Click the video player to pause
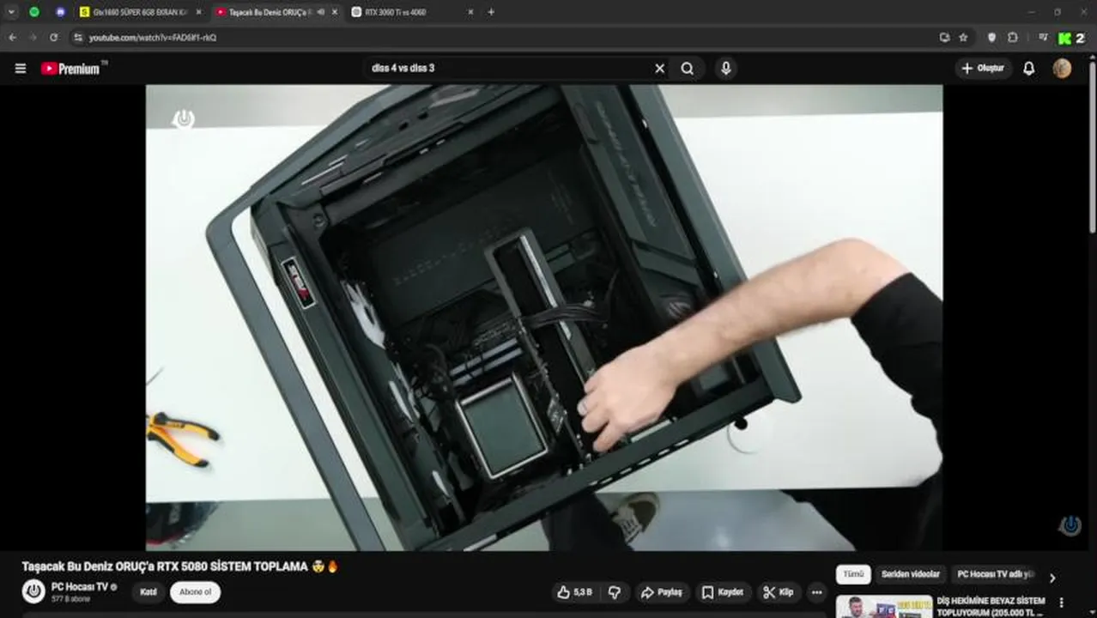Image resolution: width=1097 pixels, height=618 pixels. [x=544, y=318]
